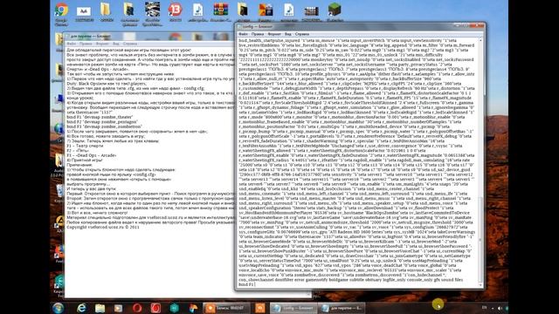The width and height of the screenshot is (559, 314).
Task: Click the red square Opera icon in the taskbar
Action: coord(155,308)
